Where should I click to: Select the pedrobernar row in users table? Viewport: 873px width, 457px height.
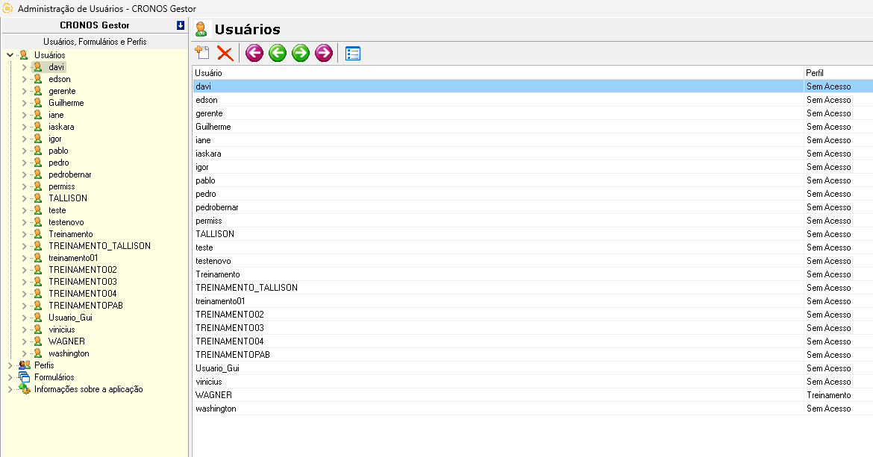pos(533,207)
